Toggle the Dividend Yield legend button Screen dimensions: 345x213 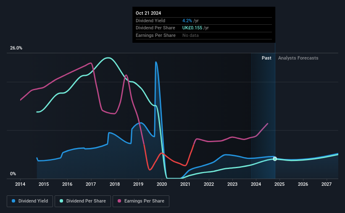tap(30, 201)
